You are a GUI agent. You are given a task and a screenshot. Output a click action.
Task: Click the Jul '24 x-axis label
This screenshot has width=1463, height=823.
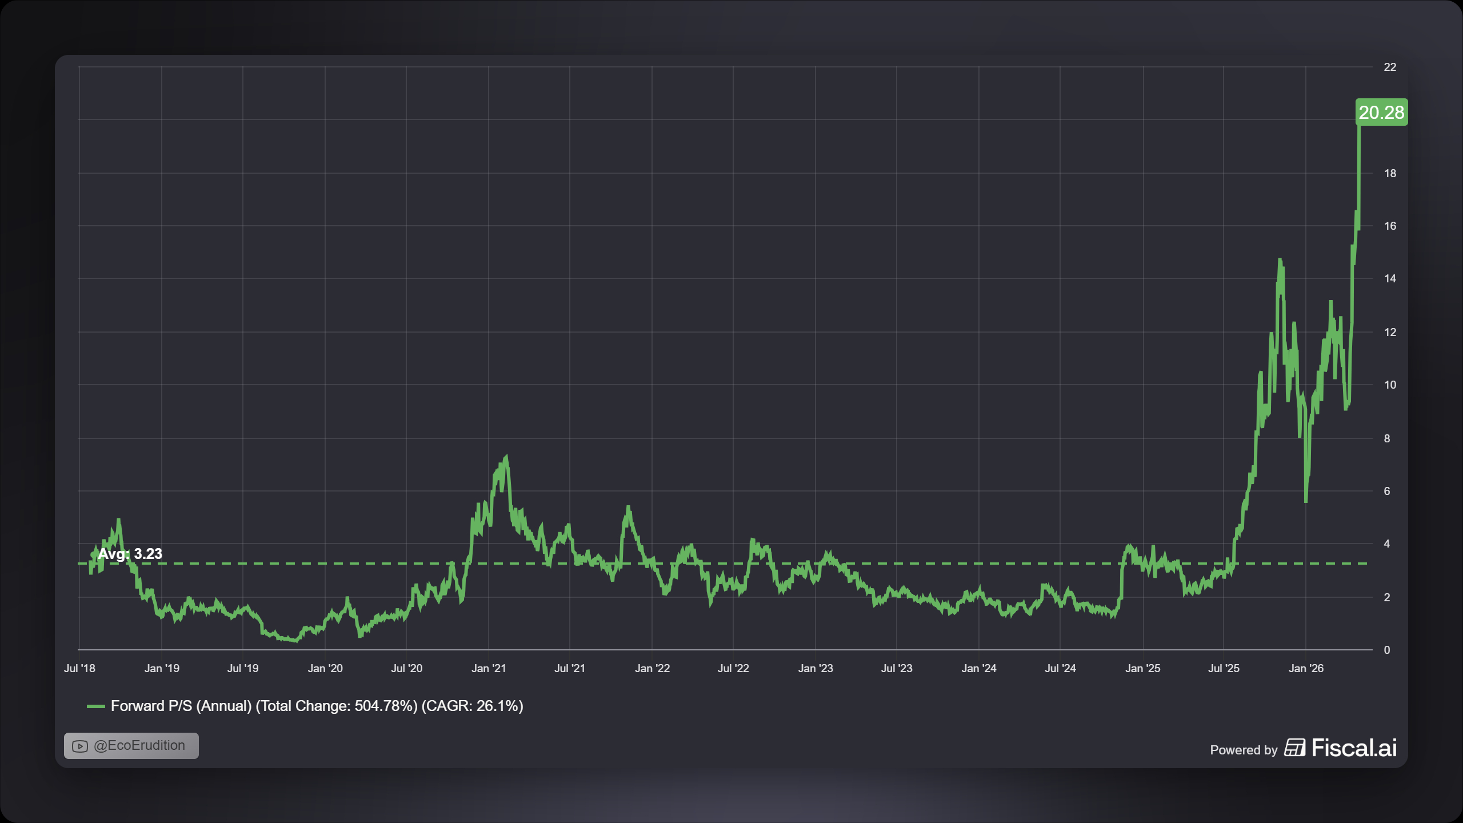pyautogui.click(x=1060, y=668)
